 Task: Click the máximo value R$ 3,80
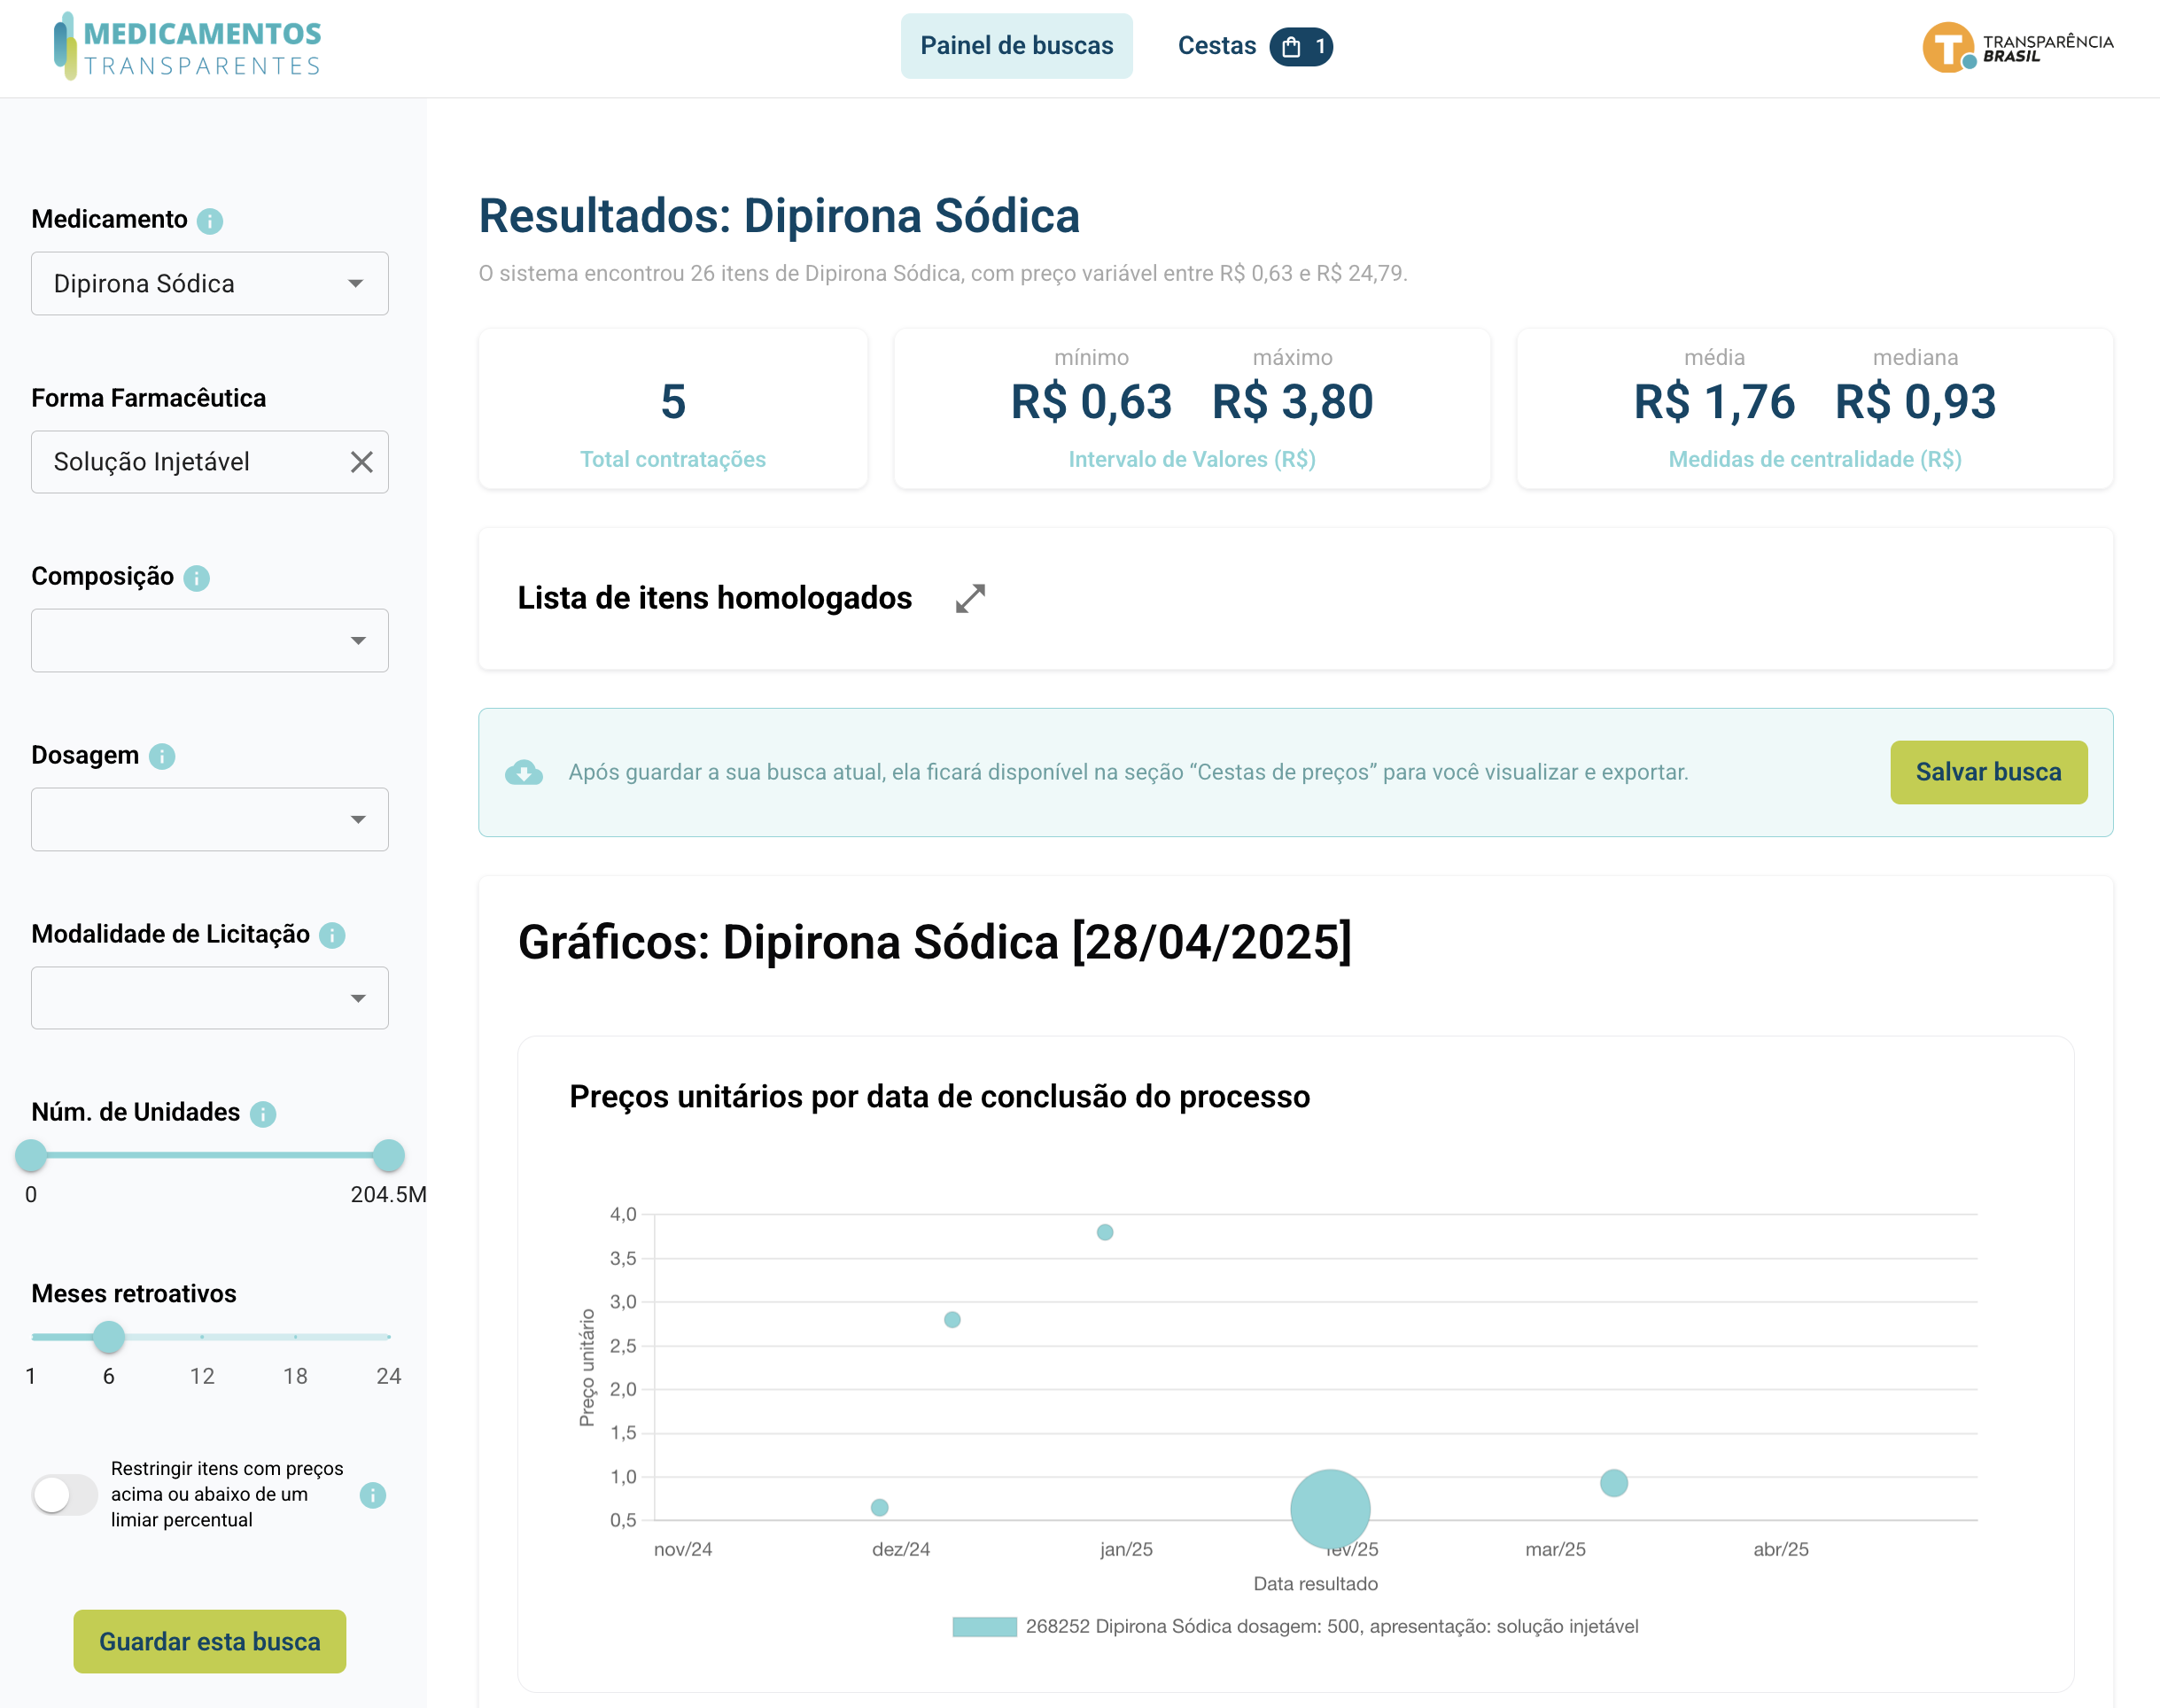point(1292,402)
